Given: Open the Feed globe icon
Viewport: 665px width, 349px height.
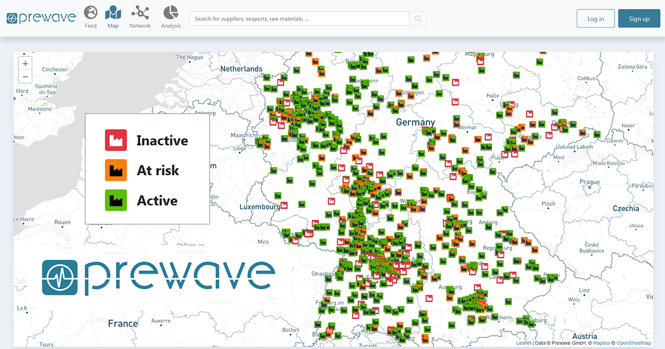Looking at the screenshot, I should pyautogui.click(x=90, y=13).
